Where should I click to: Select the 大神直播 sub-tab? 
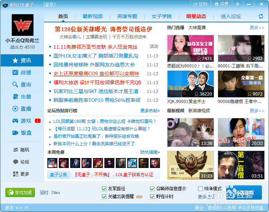point(197,28)
